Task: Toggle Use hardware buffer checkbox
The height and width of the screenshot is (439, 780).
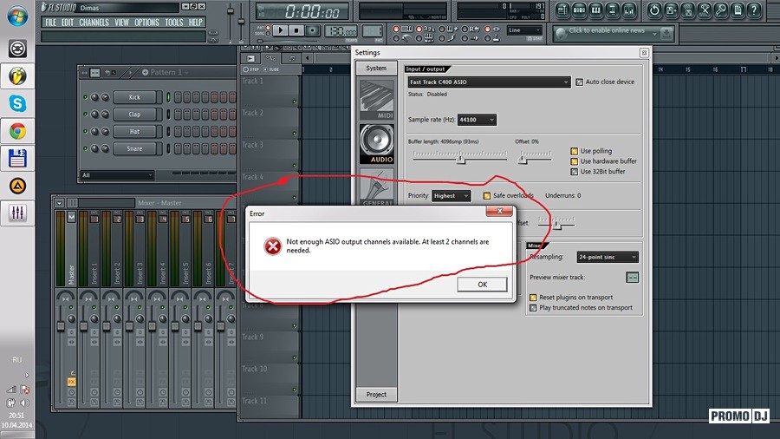Action: [x=574, y=161]
